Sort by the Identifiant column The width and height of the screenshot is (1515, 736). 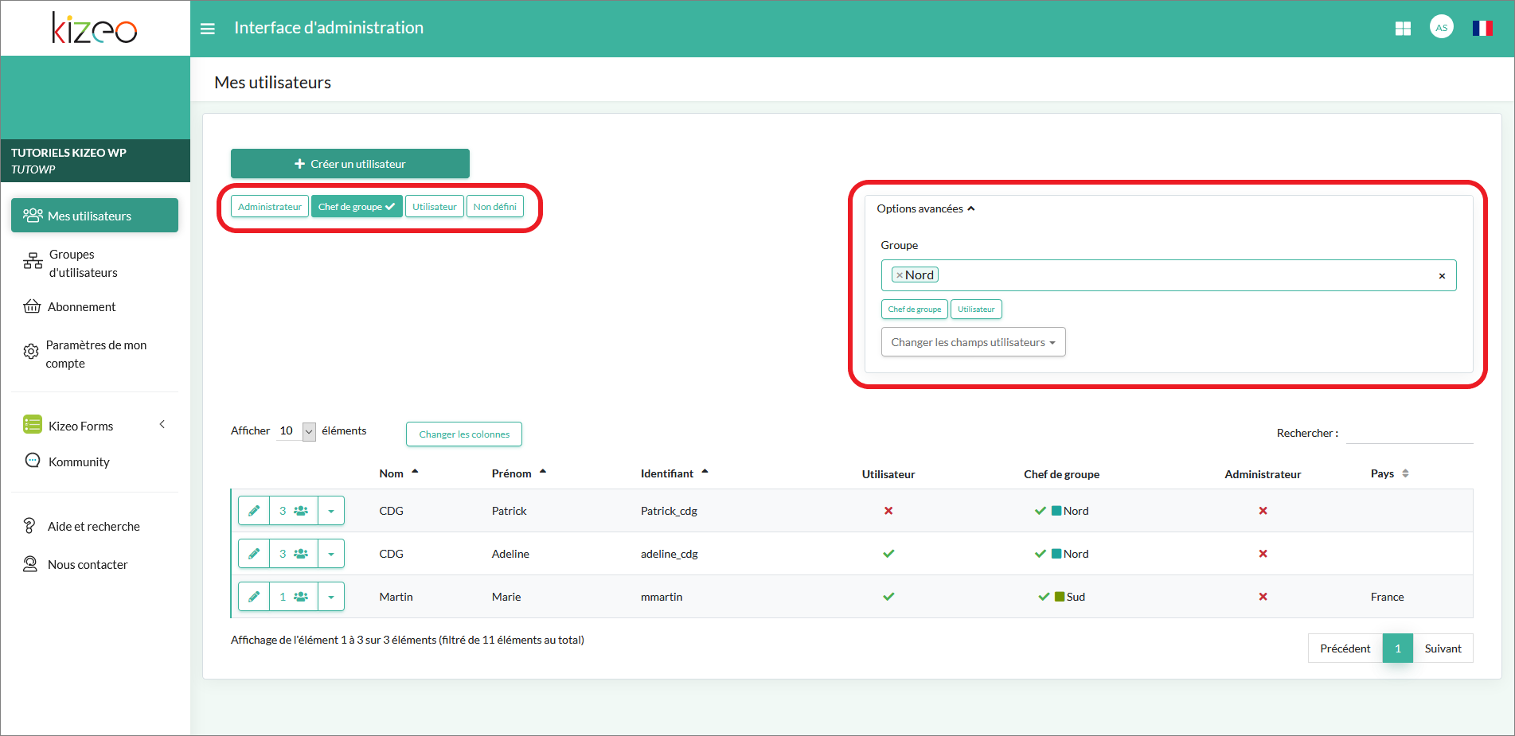(x=674, y=473)
